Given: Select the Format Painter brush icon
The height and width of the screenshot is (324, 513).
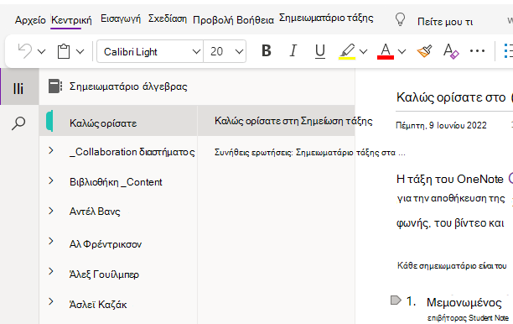Looking at the screenshot, I should point(424,51).
